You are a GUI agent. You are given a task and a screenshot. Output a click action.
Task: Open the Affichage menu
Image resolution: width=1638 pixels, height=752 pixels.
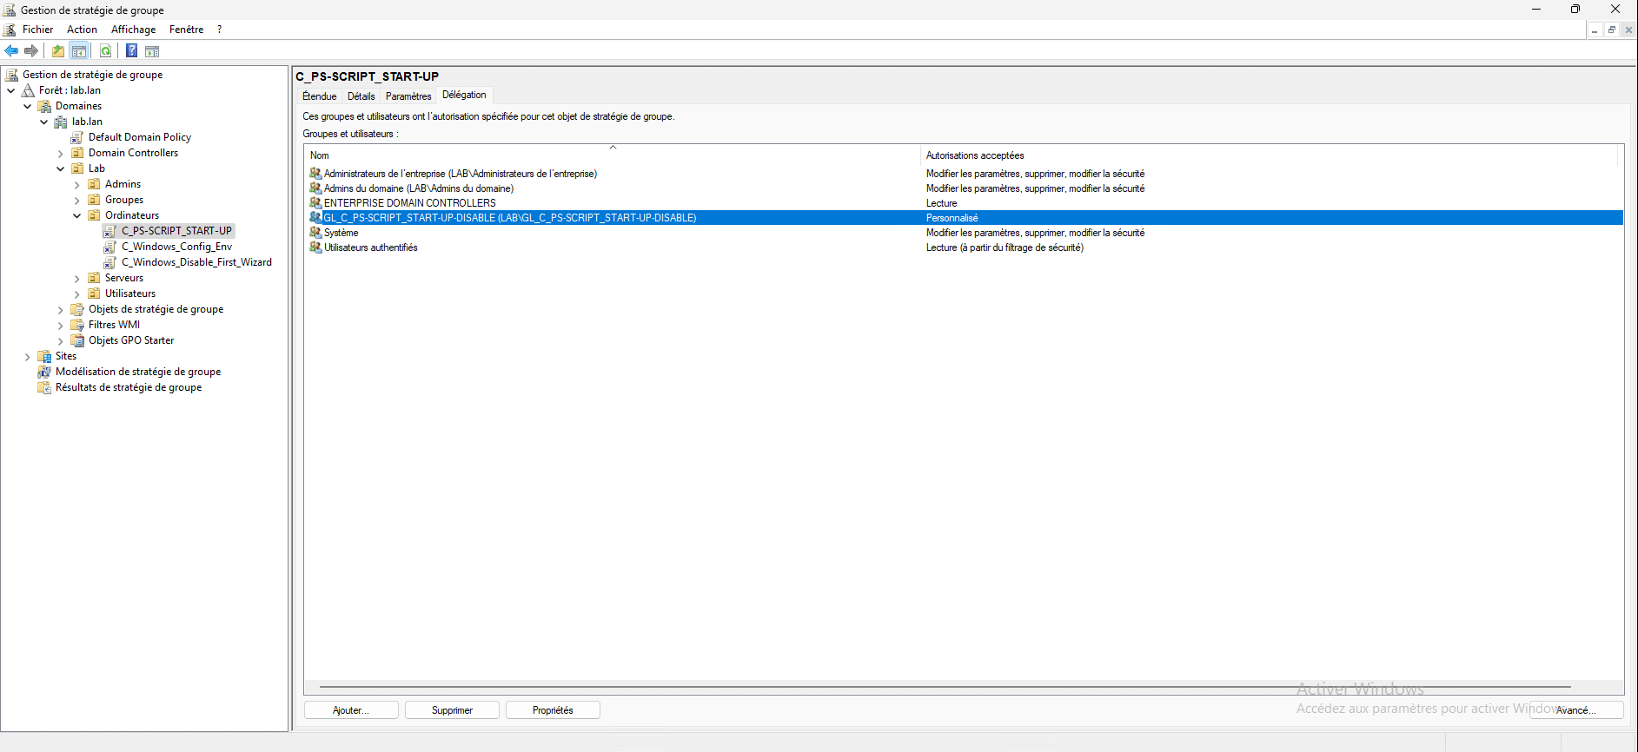tap(133, 30)
